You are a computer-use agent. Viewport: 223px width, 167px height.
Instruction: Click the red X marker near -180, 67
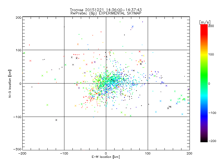(x=30, y=61)
